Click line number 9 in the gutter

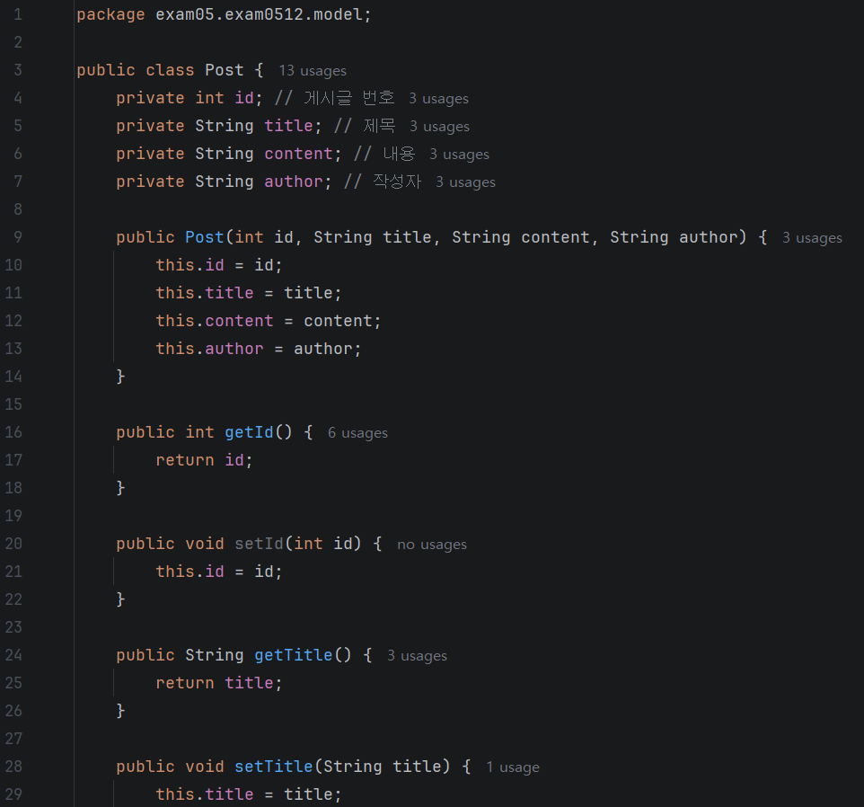(18, 237)
